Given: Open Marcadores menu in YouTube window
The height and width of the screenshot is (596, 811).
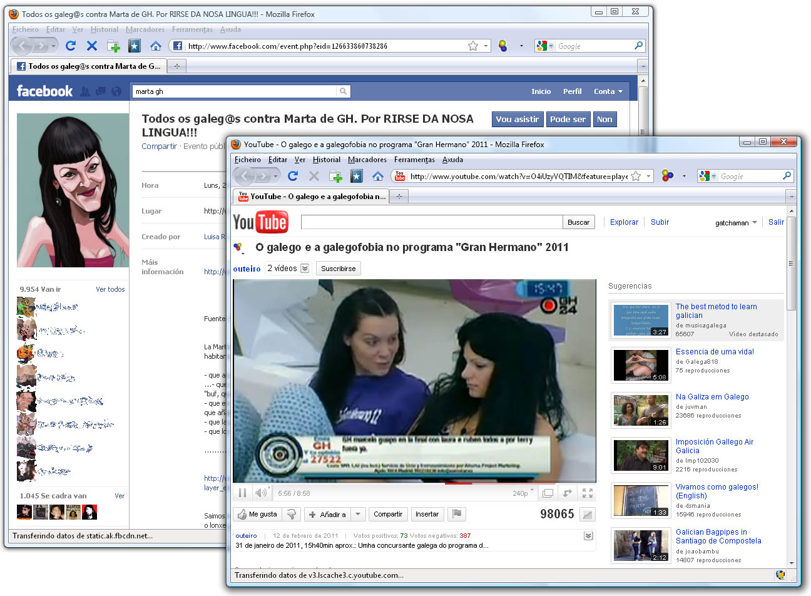Looking at the screenshot, I should pos(367,160).
